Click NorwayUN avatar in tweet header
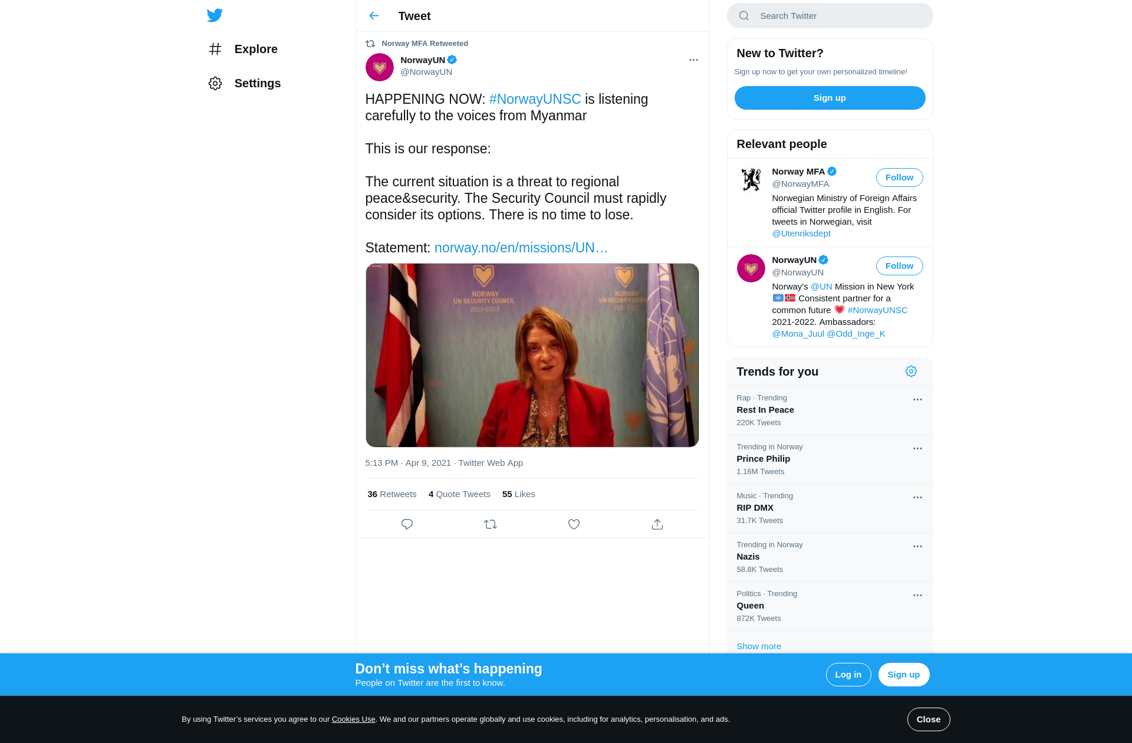Image resolution: width=1132 pixels, height=743 pixels. (x=380, y=67)
